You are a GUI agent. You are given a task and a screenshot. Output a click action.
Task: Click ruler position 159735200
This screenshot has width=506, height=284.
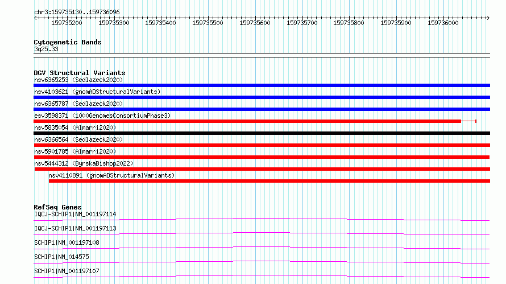click(67, 23)
